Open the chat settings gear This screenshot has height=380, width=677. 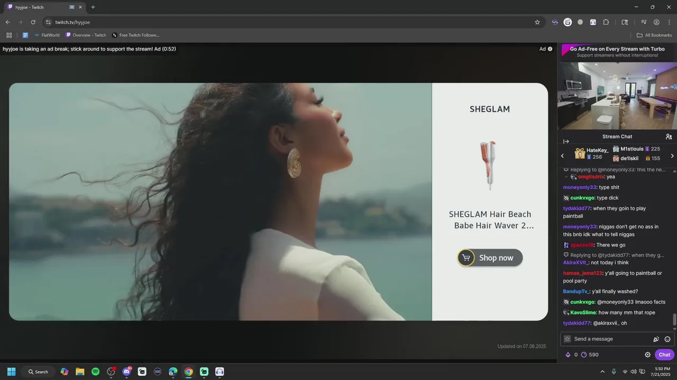pos(647,355)
